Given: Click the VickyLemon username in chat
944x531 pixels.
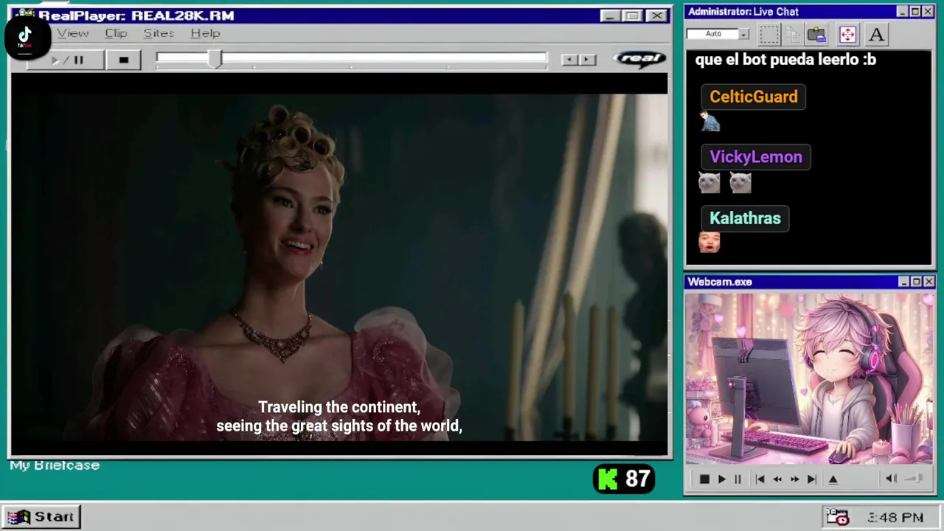Looking at the screenshot, I should click(x=756, y=157).
